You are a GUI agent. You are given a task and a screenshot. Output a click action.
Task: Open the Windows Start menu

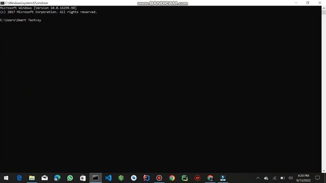(6, 178)
